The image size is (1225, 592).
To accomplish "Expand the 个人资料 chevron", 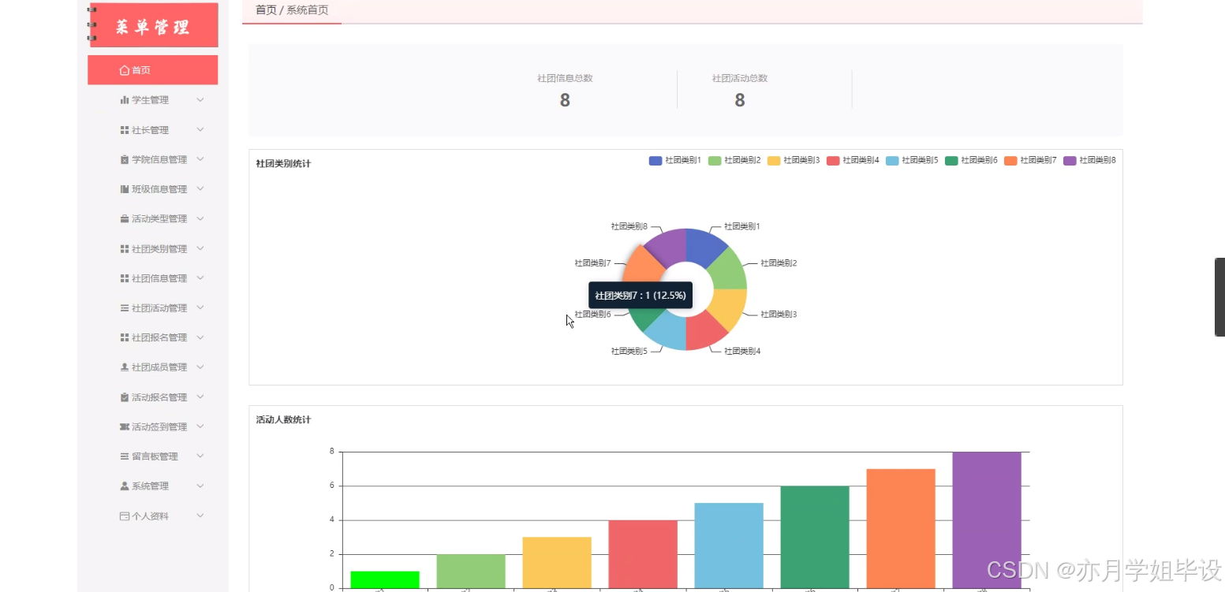I will pos(200,516).
